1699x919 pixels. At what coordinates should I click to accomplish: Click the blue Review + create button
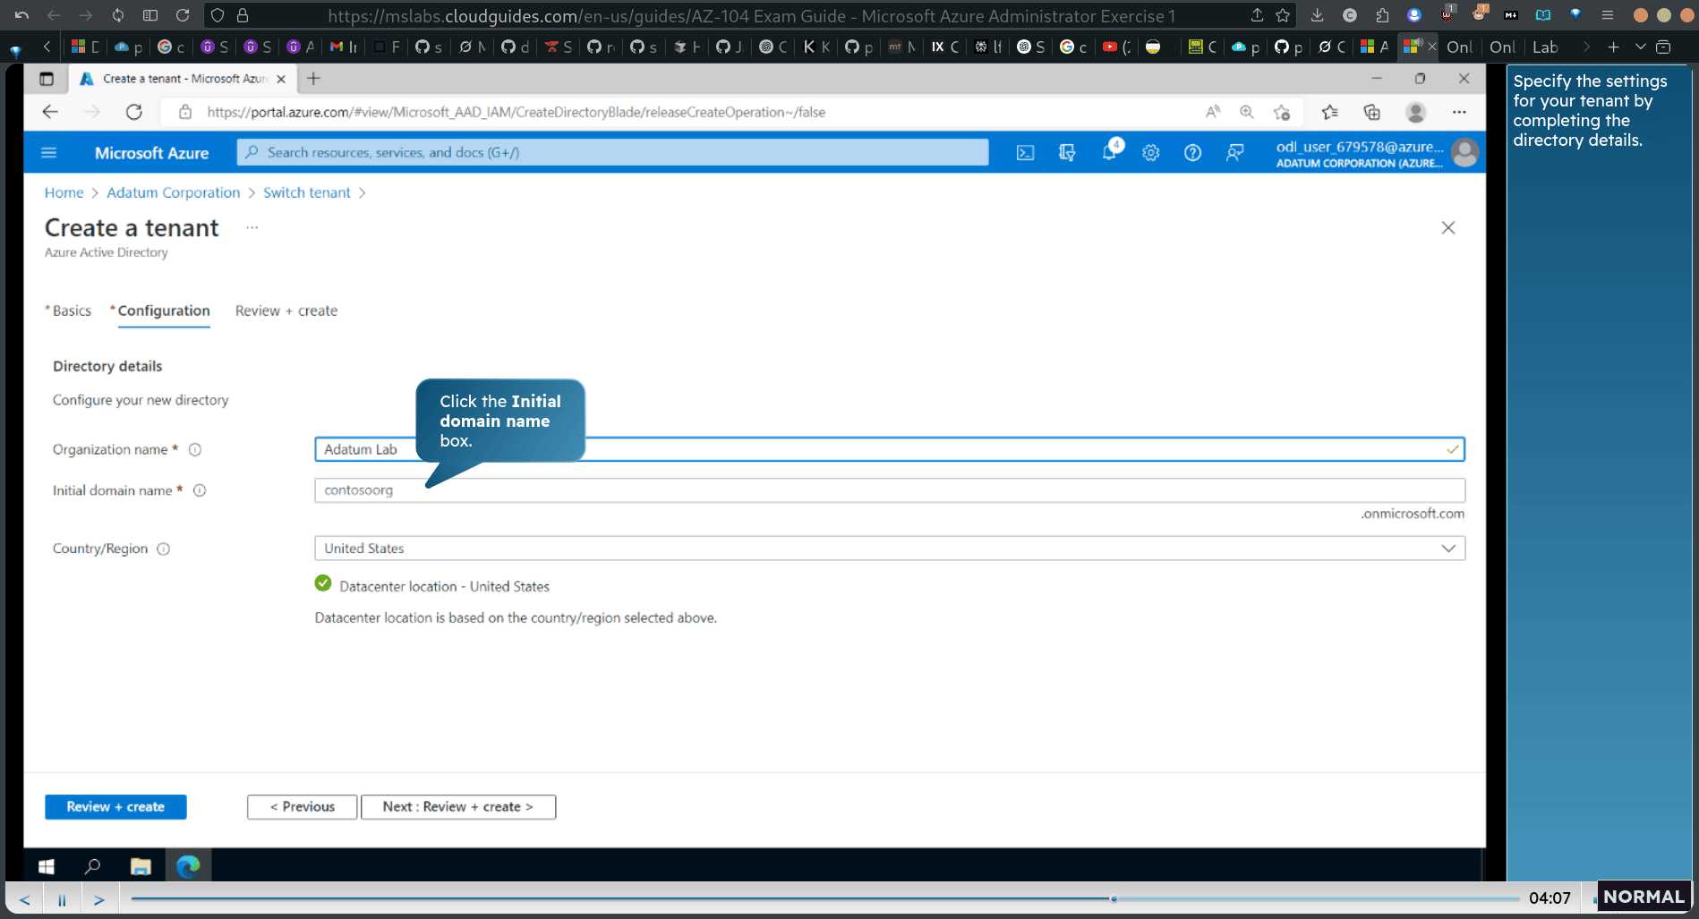point(115,807)
